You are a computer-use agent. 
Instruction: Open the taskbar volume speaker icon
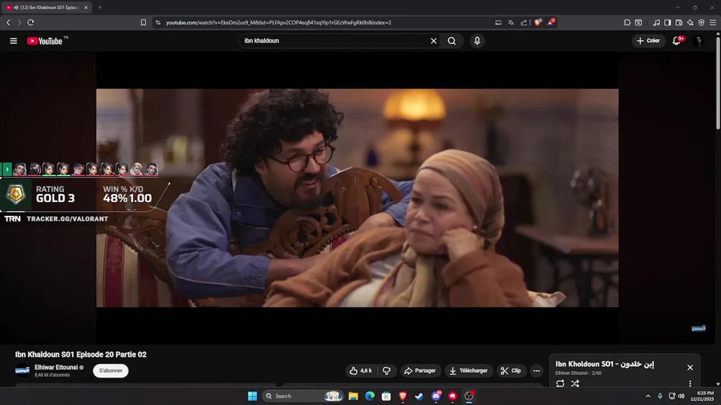pos(681,396)
